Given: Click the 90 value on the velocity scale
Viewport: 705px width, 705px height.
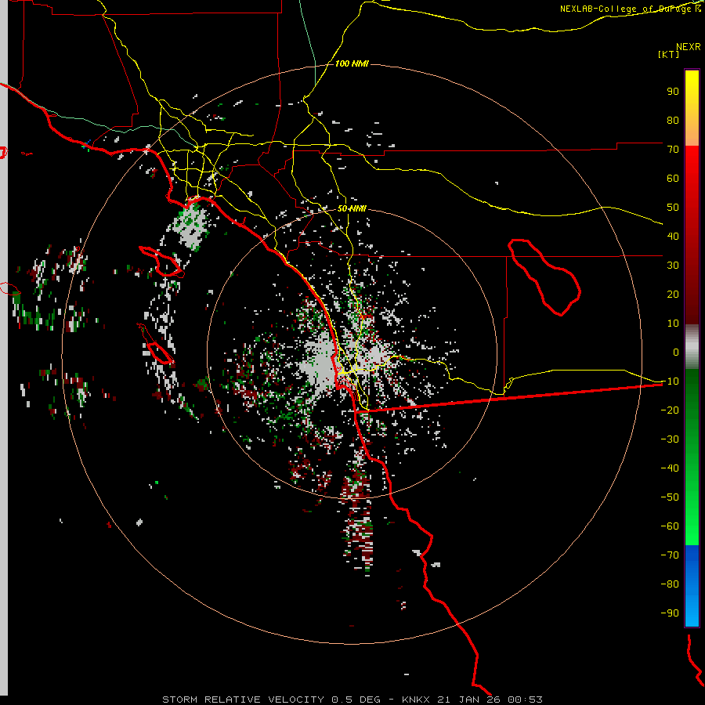Looking at the screenshot, I should coord(673,92).
